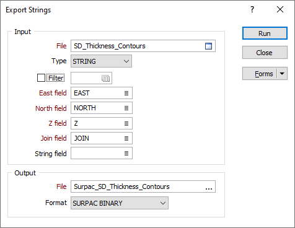Click the Close button
295x228 pixels.
pyautogui.click(x=265, y=53)
